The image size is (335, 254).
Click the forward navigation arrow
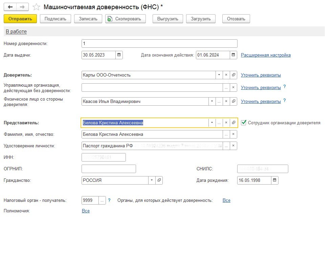pyautogui.click(x=22, y=7)
